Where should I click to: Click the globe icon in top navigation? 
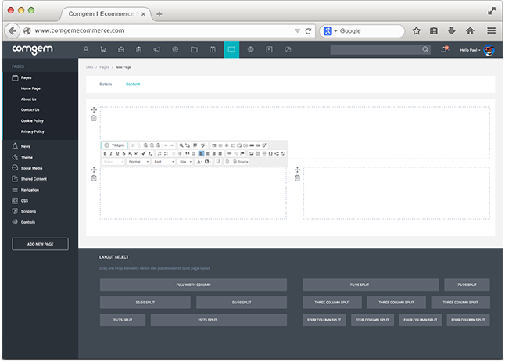pos(250,49)
